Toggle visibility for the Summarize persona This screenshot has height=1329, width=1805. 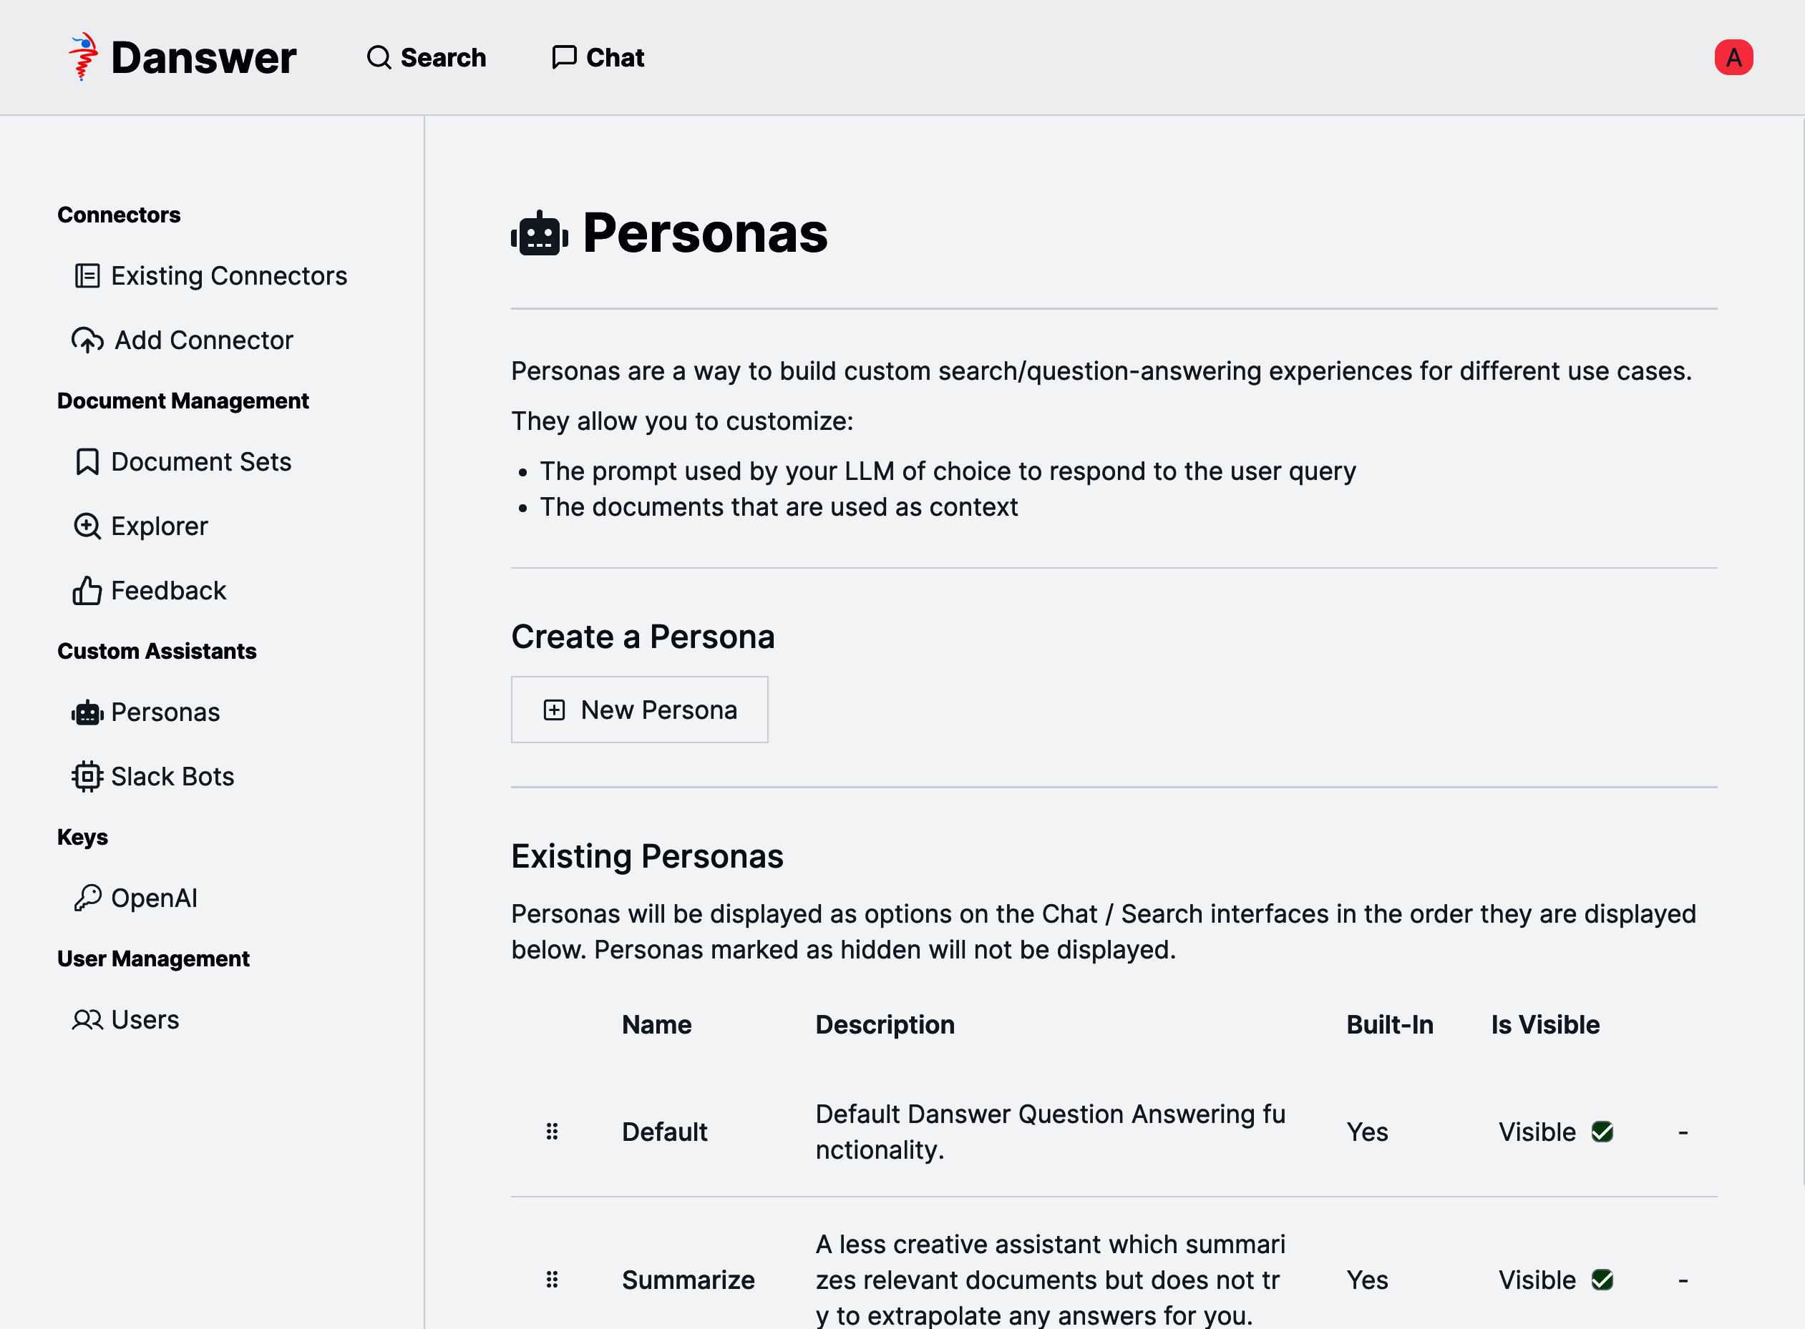coord(1602,1280)
